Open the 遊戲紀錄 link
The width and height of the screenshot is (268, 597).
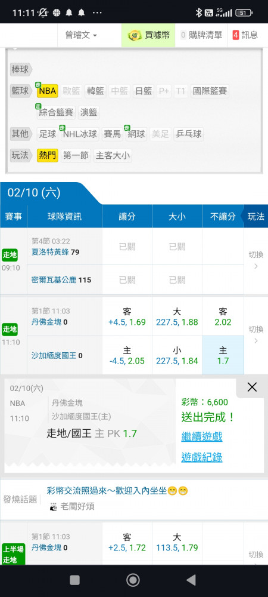tap(201, 457)
